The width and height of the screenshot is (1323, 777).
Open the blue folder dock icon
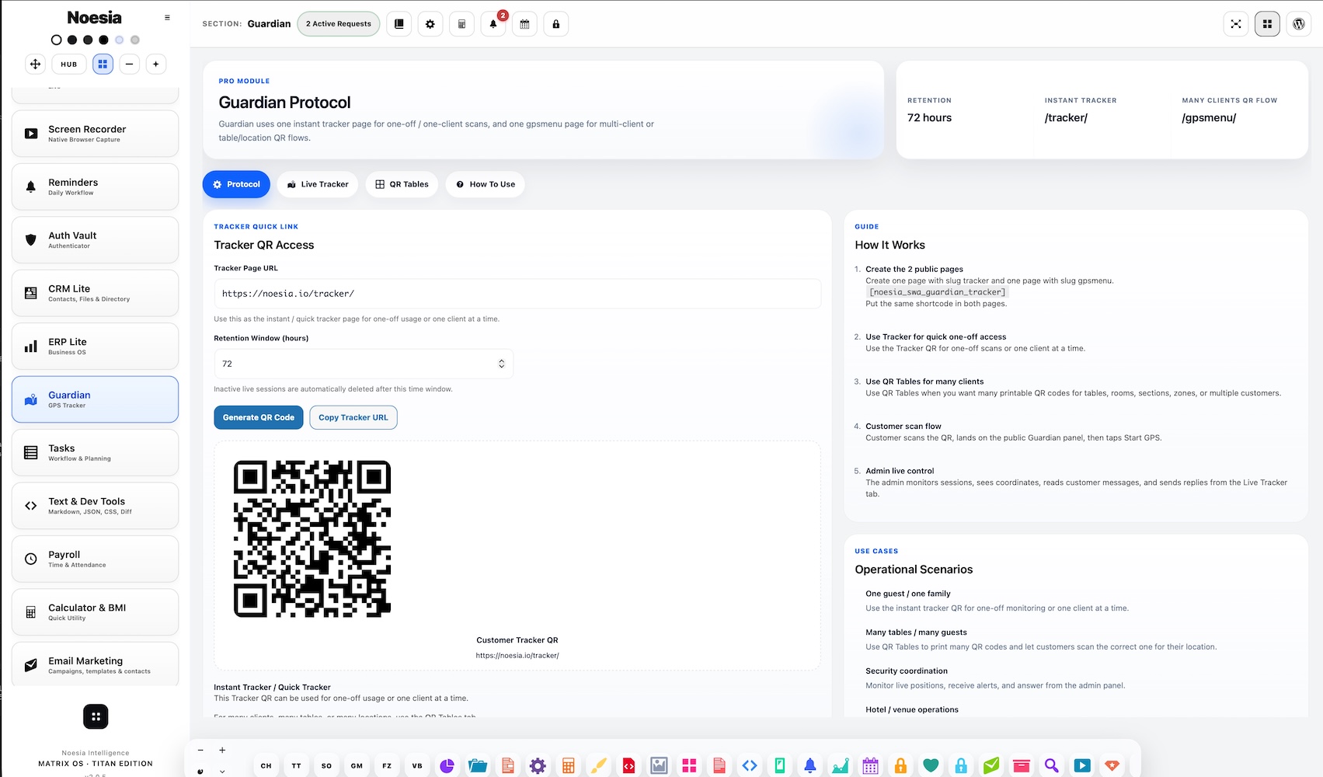477,766
